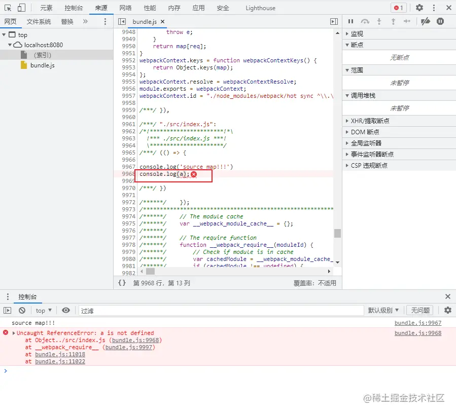Image resolution: width=456 pixels, height=414 pixels.
Task: Collapse the localhost:8080 tree node
Action: click(x=10, y=45)
